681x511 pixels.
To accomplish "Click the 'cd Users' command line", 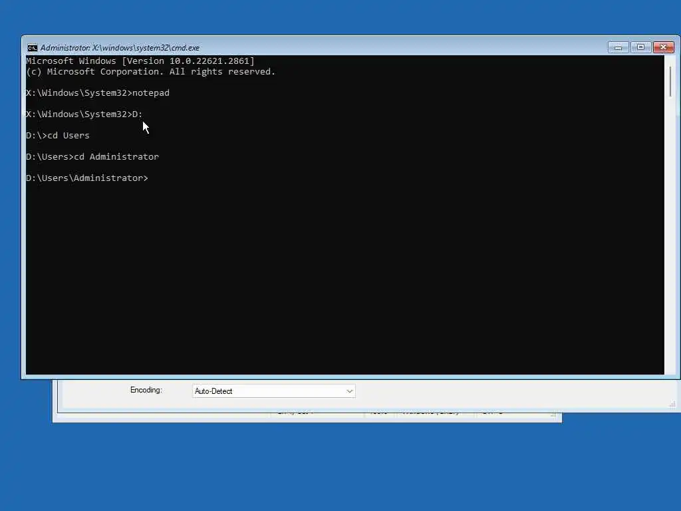I will (x=58, y=136).
